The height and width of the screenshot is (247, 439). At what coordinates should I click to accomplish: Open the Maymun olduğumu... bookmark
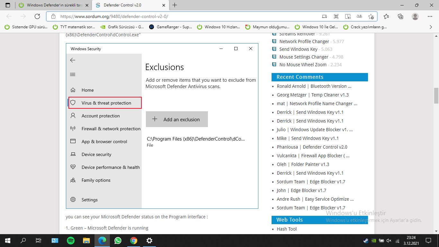coord(267,27)
